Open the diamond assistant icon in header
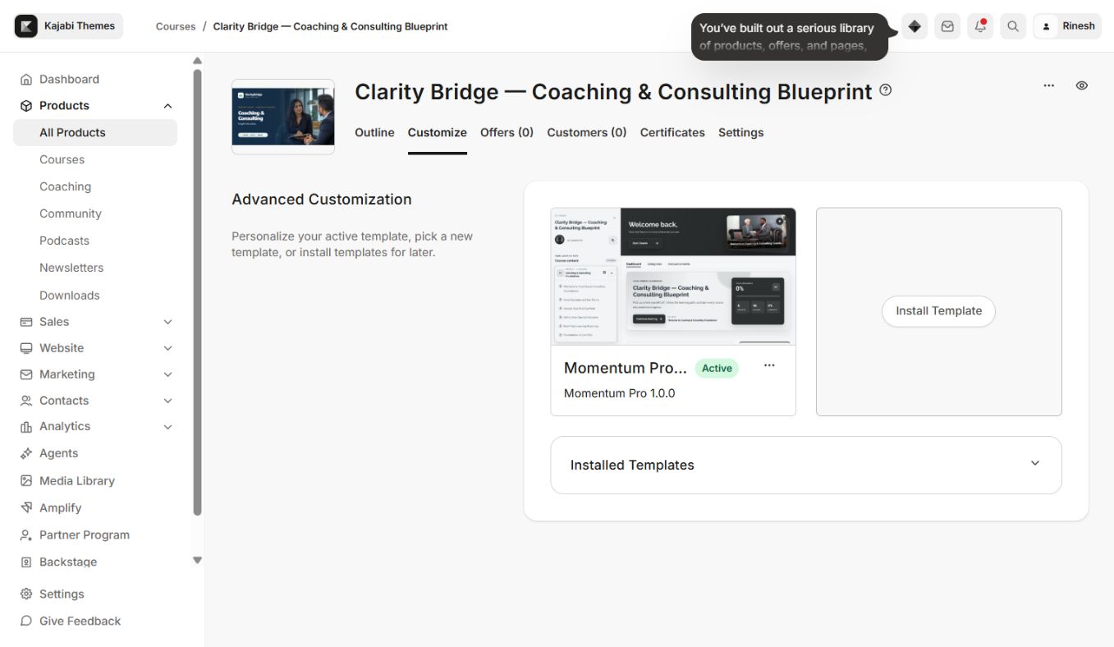1114x647 pixels. coord(915,26)
